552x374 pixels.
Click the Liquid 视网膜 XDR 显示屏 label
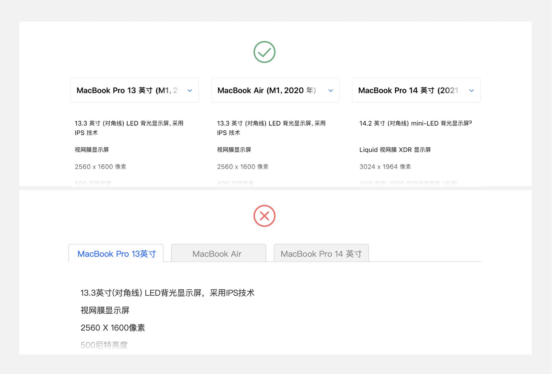[395, 149]
